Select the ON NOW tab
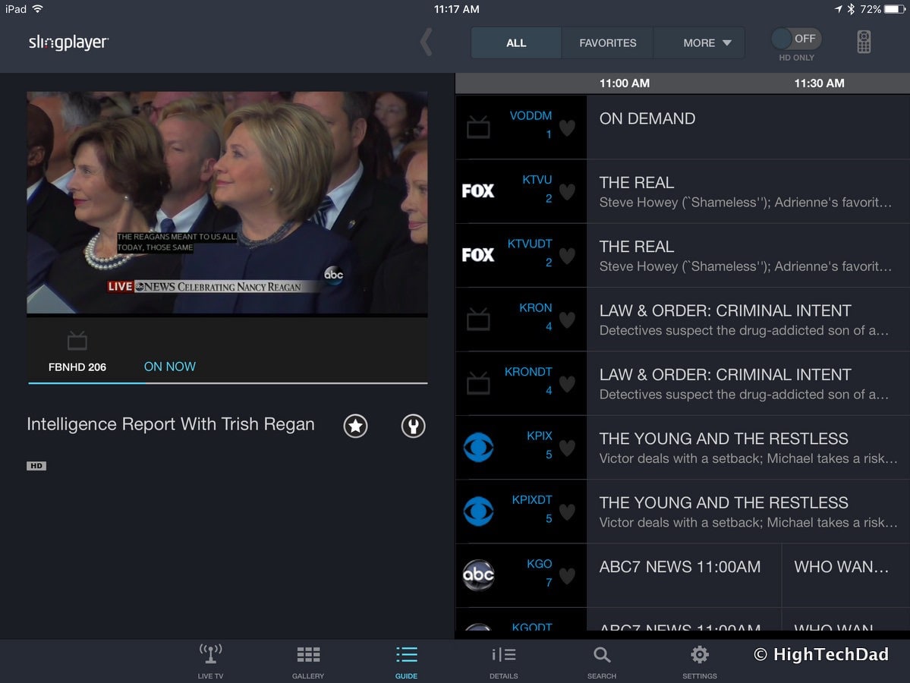 click(169, 367)
